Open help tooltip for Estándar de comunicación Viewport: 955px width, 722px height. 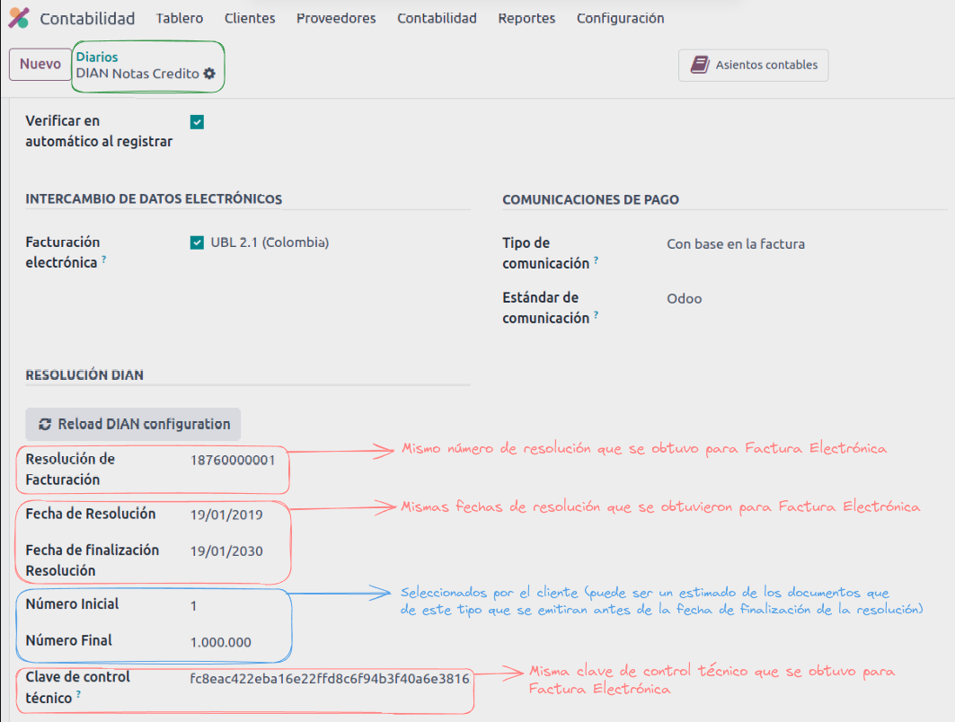click(x=597, y=314)
